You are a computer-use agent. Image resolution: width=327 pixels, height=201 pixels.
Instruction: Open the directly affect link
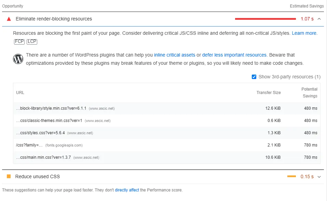tap(127, 190)
